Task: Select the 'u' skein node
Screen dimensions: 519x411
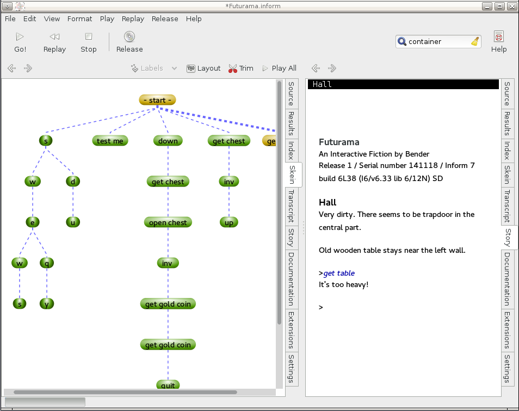Action: click(x=73, y=222)
